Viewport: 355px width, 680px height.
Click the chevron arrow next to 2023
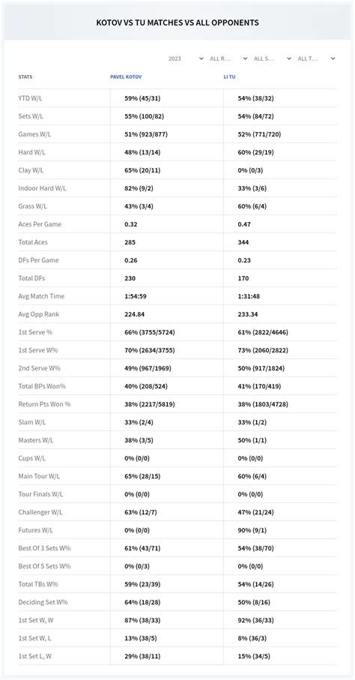(201, 58)
